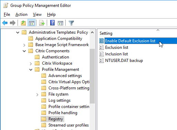
Task: Toggle the Show/Hide Action Pane icon
Action: 60,23
